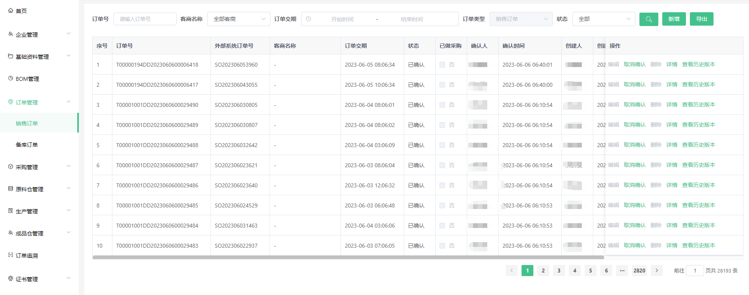Screen dimensions: 749x295
Task: Click the 新增 button
Action: pos(674,19)
